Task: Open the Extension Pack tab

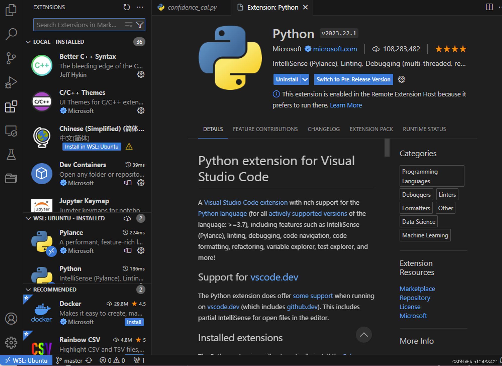Action: [x=371, y=129]
